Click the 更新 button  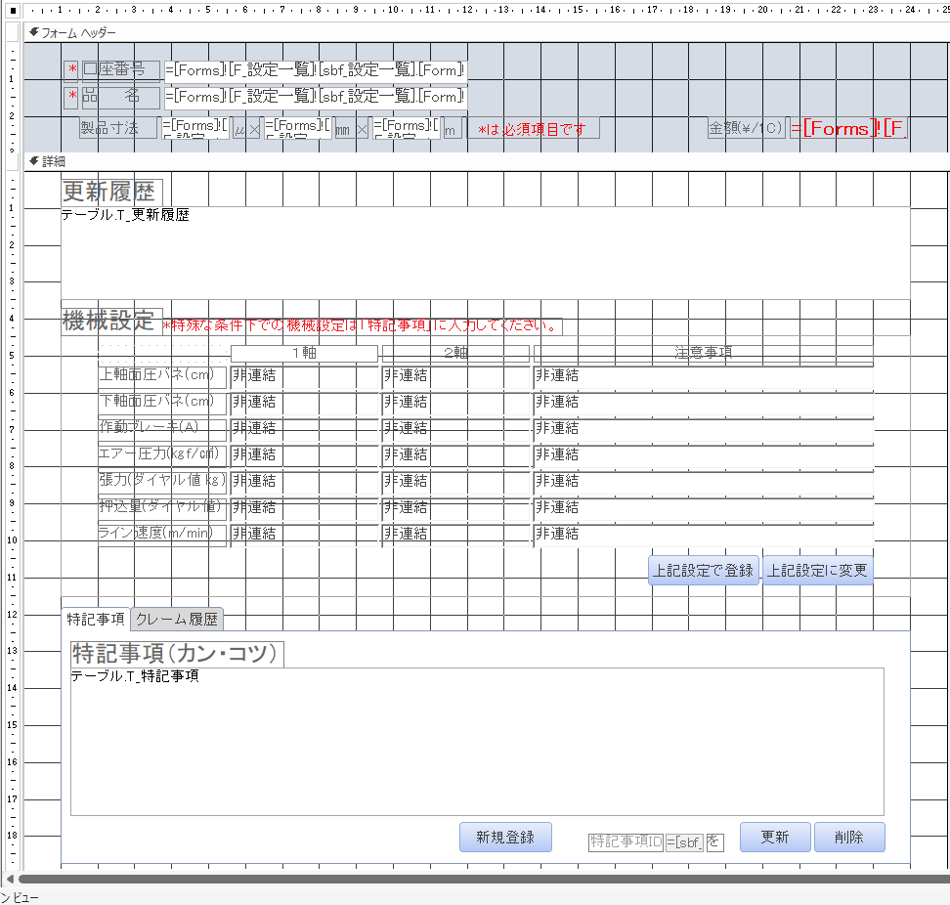[775, 837]
